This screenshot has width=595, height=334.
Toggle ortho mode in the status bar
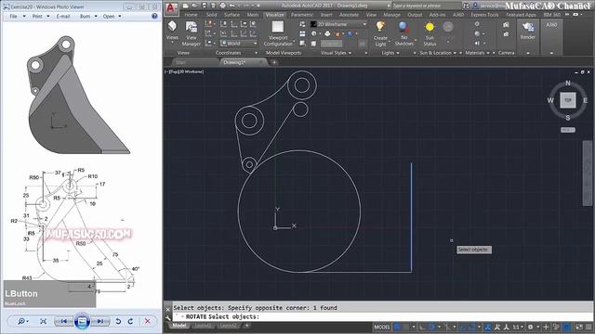[422, 327]
